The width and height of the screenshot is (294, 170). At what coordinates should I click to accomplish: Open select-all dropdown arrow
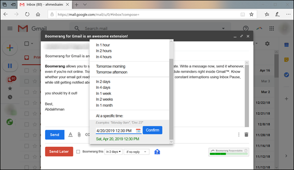[x=32, y=44]
